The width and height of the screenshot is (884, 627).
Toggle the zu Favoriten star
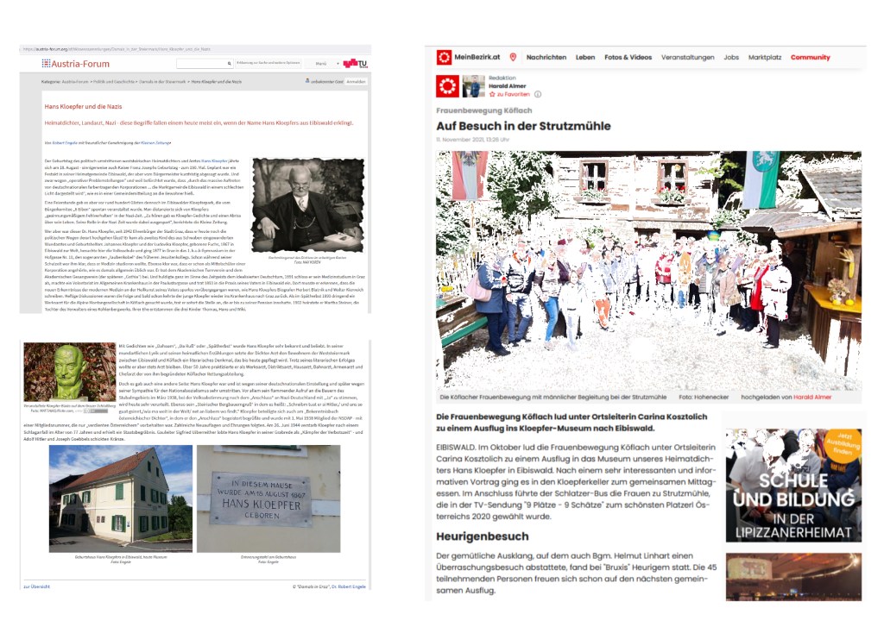(493, 94)
